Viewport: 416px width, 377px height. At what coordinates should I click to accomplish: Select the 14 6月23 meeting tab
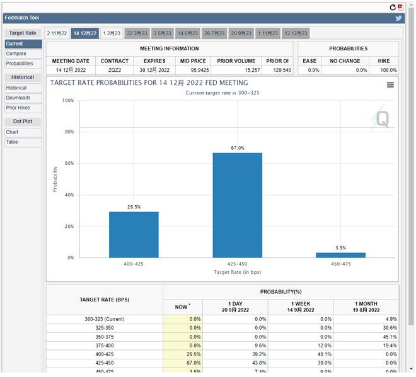(187, 33)
